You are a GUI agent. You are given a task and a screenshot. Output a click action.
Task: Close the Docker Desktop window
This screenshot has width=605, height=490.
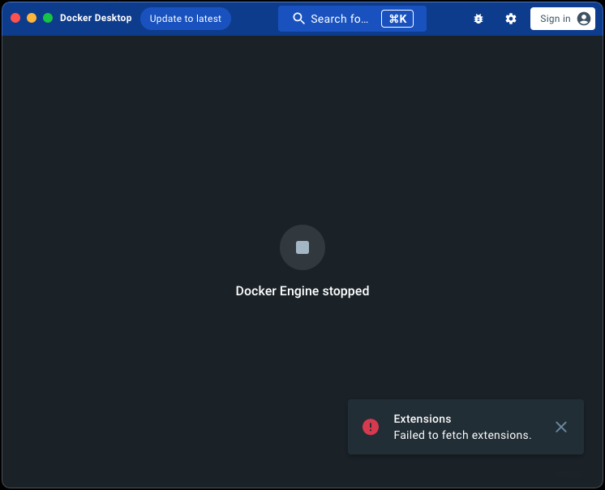15,18
